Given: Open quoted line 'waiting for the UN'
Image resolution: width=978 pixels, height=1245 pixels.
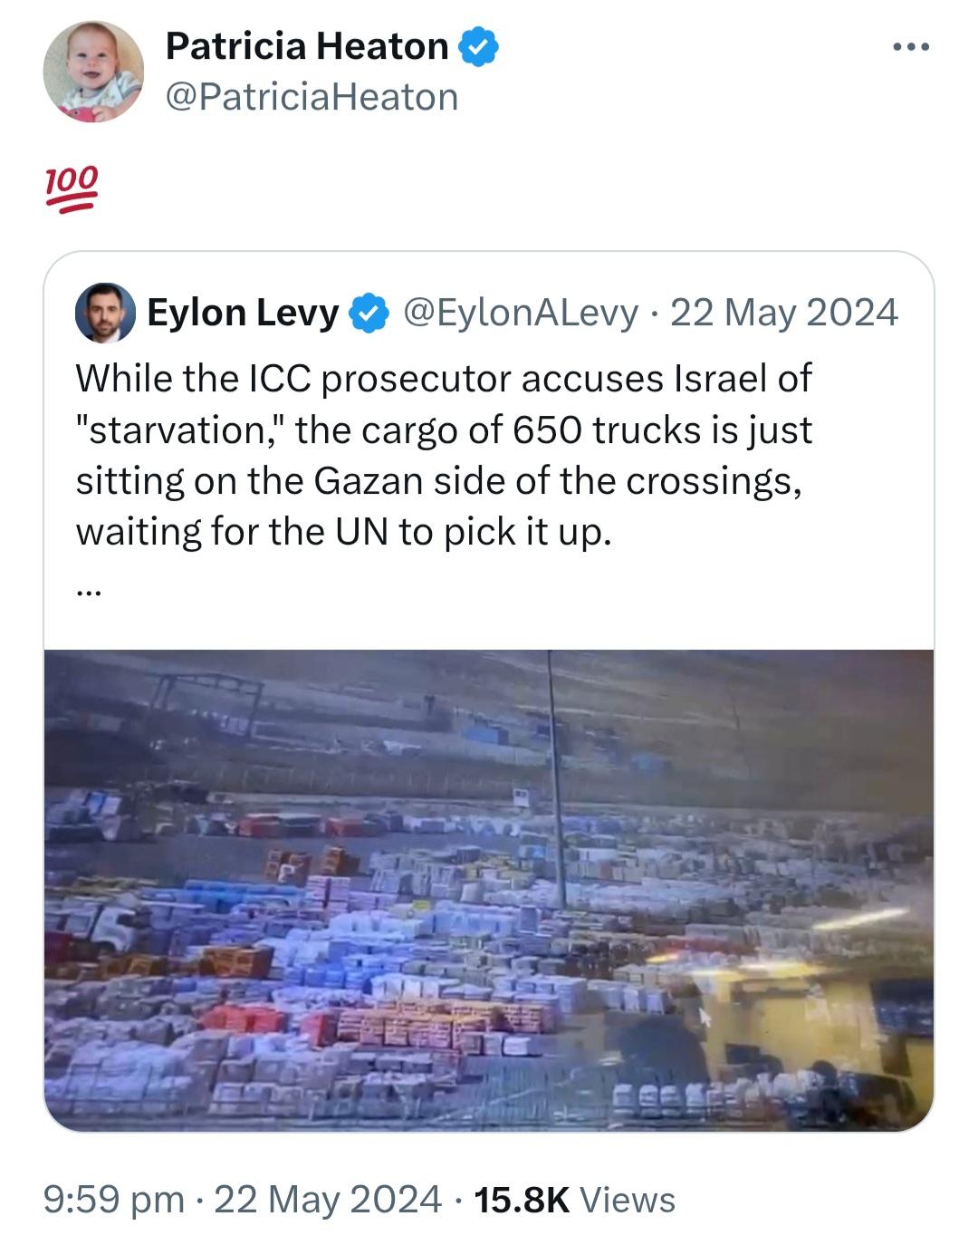Looking at the screenshot, I should 344,532.
